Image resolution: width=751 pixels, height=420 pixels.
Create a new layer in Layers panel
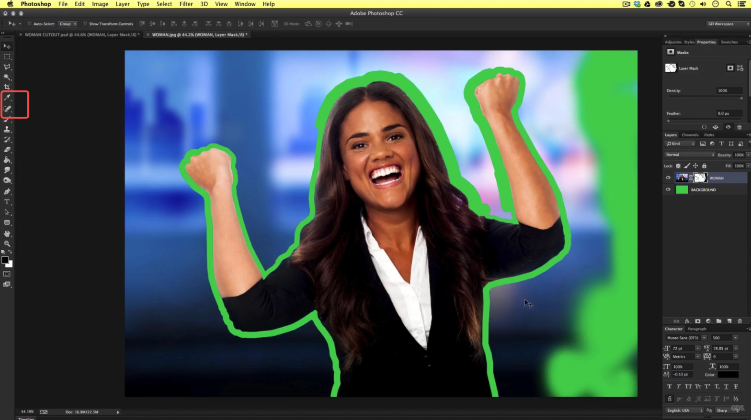coord(729,321)
